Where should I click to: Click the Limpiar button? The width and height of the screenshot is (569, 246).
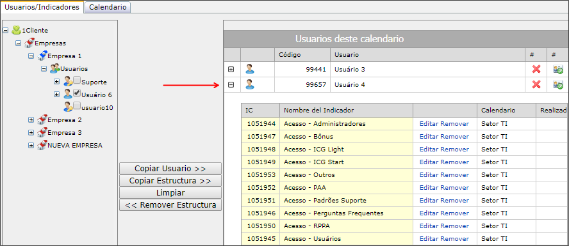(170, 193)
